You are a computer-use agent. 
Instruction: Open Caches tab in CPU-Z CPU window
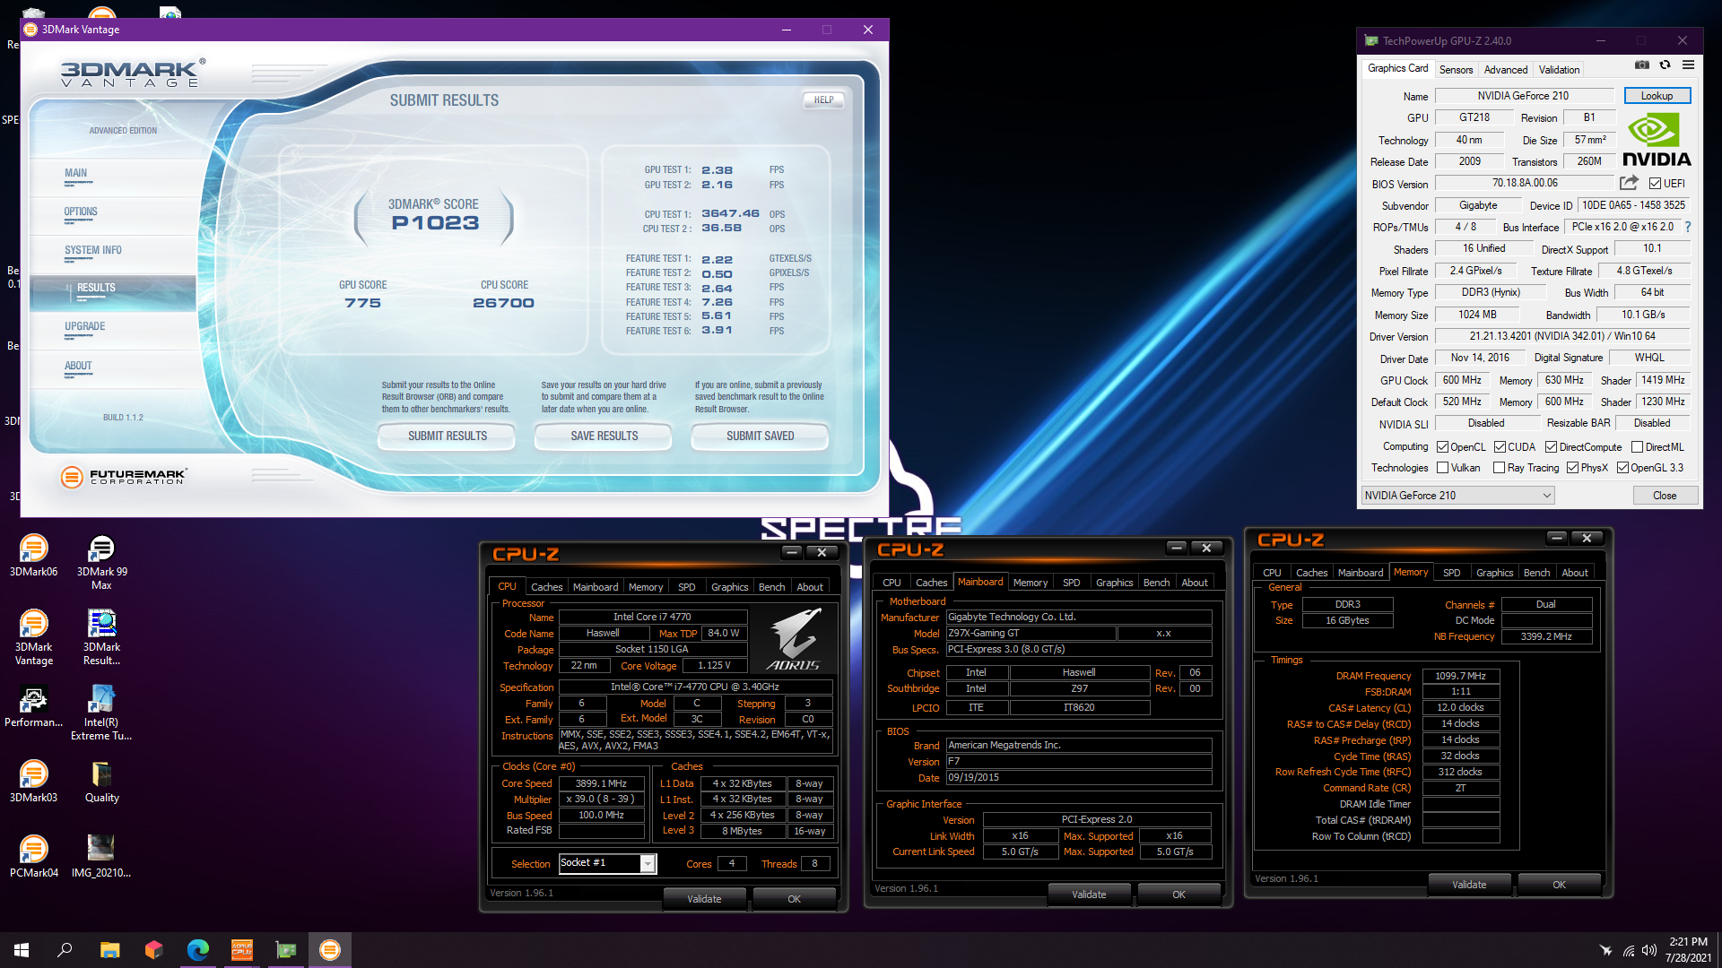tap(546, 587)
